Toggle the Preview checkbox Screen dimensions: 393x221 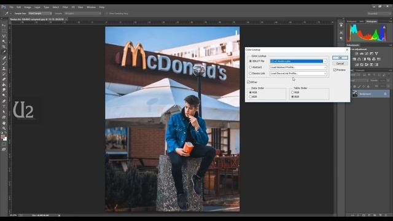point(335,69)
